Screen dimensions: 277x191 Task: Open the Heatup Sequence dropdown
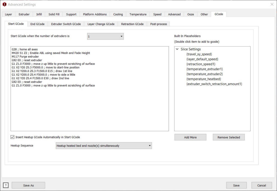[x=104, y=146]
